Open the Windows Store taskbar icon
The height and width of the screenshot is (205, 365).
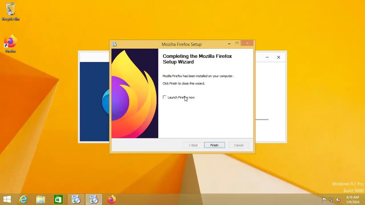click(x=58, y=200)
